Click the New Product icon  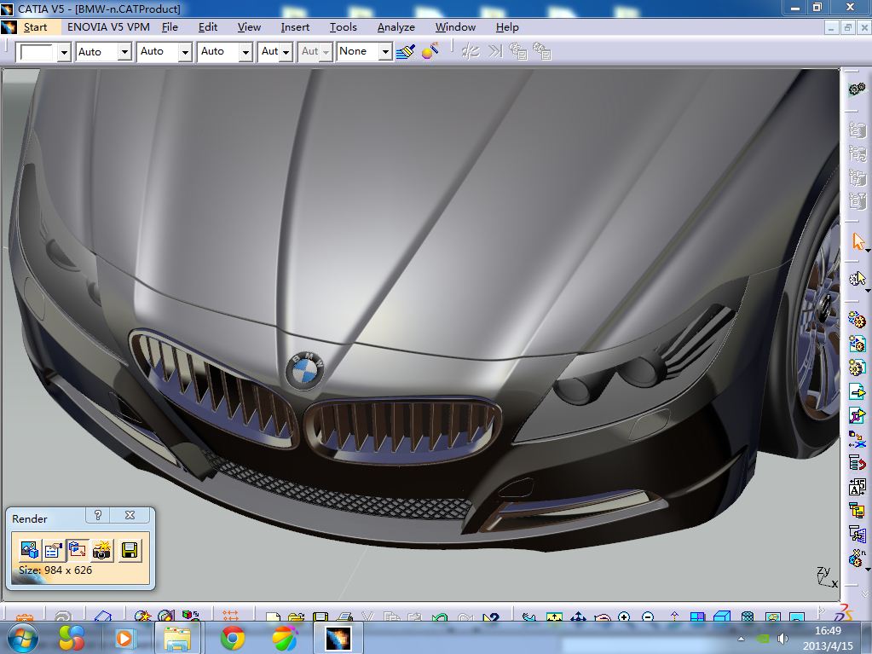[857, 344]
